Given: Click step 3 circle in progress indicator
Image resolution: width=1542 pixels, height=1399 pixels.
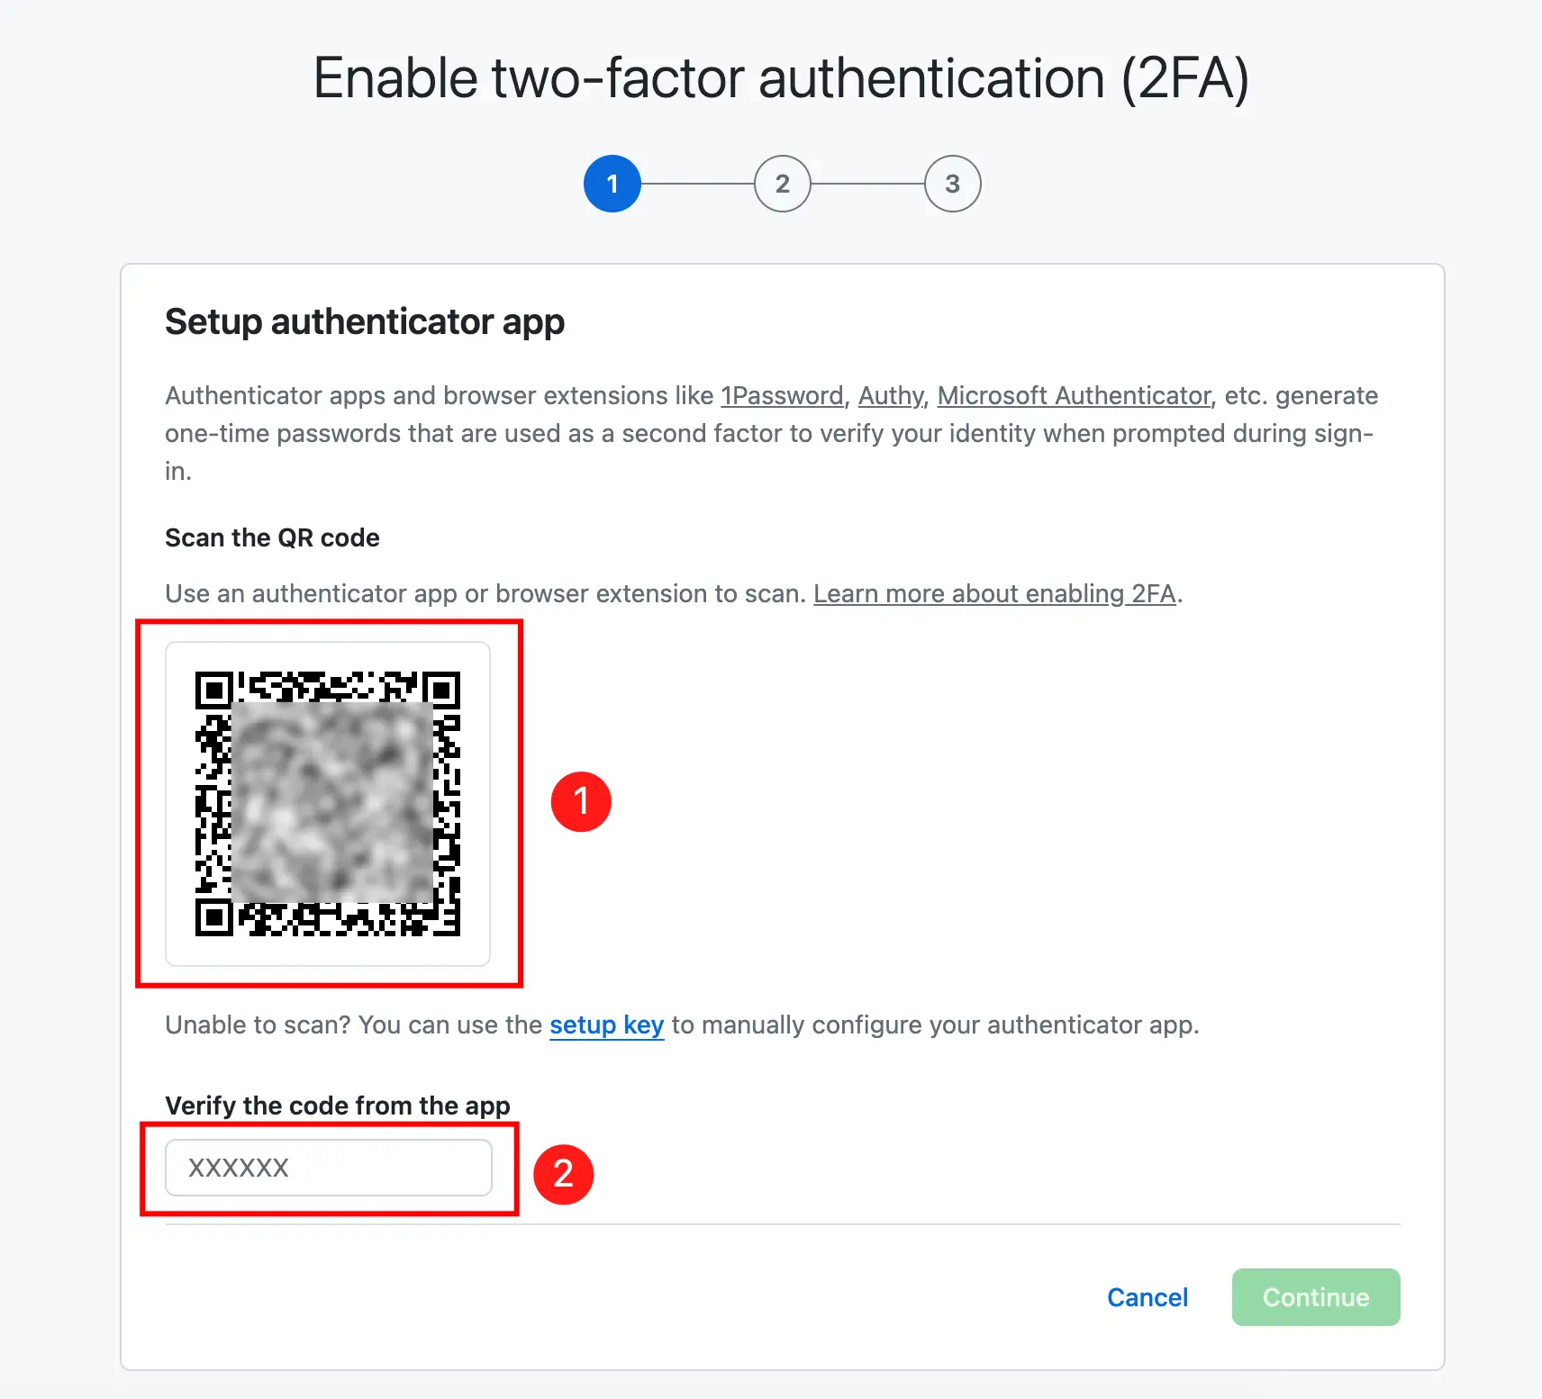Looking at the screenshot, I should point(953,184).
